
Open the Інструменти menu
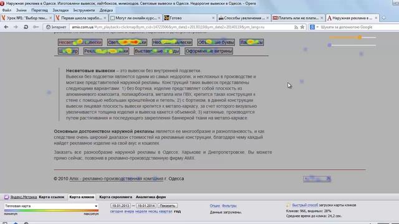pyautogui.click(x=84, y=10)
